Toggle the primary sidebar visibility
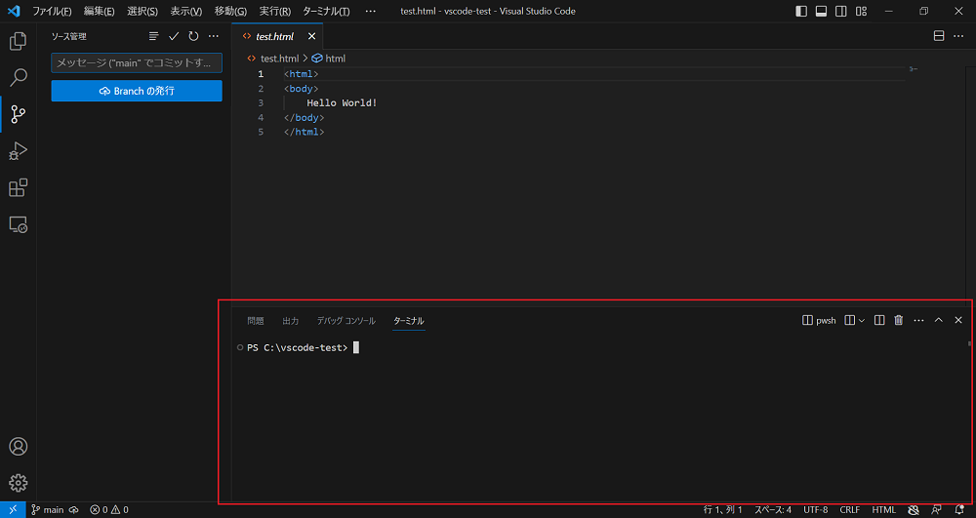This screenshot has width=976, height=518. (x=801, y=12)
